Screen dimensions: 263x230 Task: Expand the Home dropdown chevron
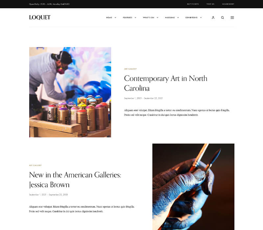115,18
